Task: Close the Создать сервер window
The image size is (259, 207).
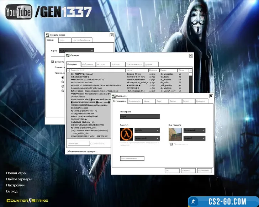Action: tap(111, 35)
